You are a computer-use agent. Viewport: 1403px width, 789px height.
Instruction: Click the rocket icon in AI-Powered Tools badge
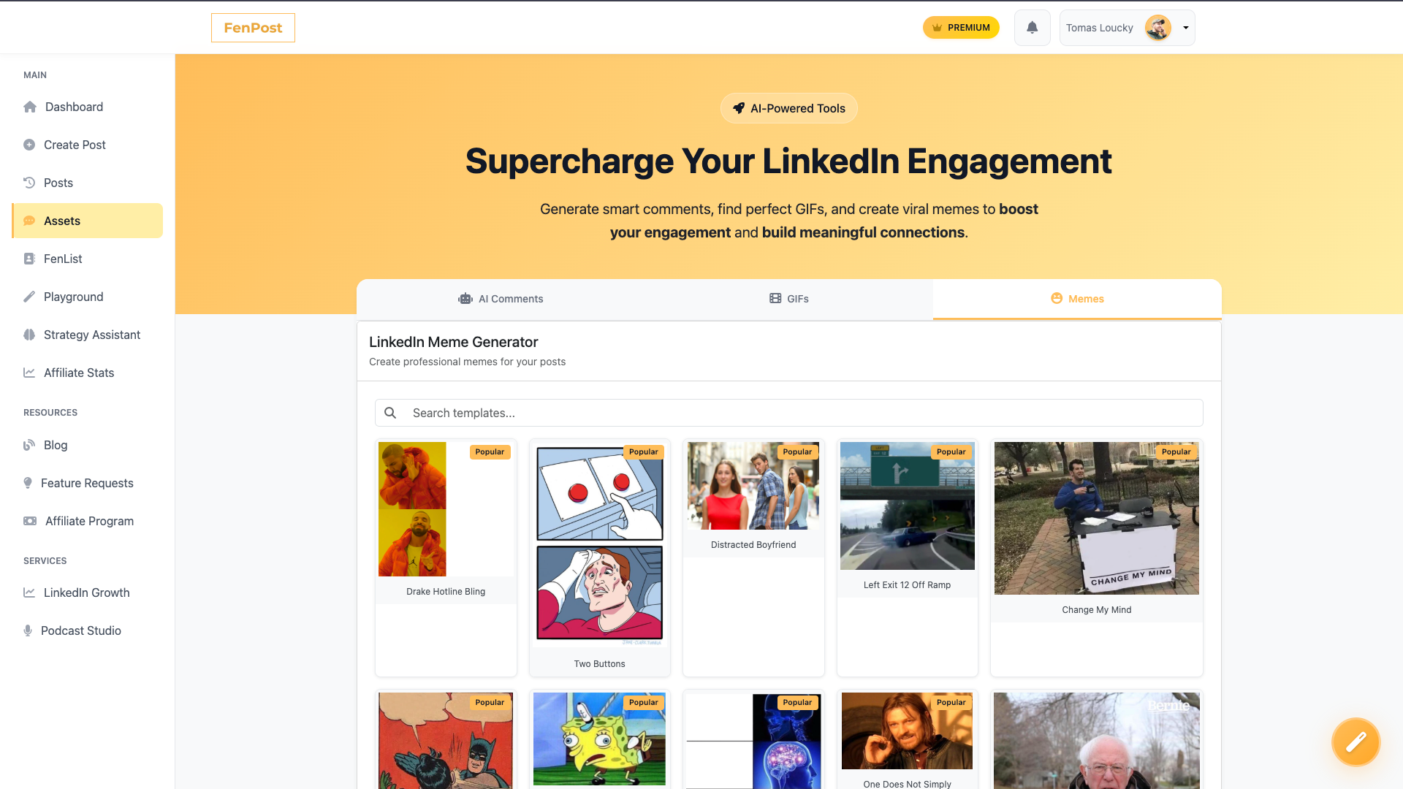coord(739,108)
